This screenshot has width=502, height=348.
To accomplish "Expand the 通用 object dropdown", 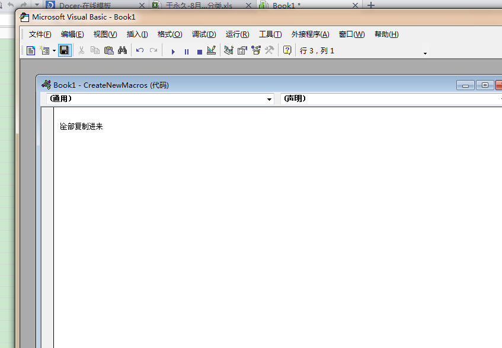I will (269, 99).
